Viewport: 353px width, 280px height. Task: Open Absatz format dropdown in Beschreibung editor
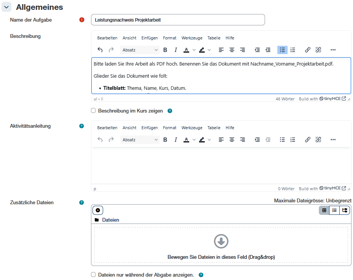140,50
